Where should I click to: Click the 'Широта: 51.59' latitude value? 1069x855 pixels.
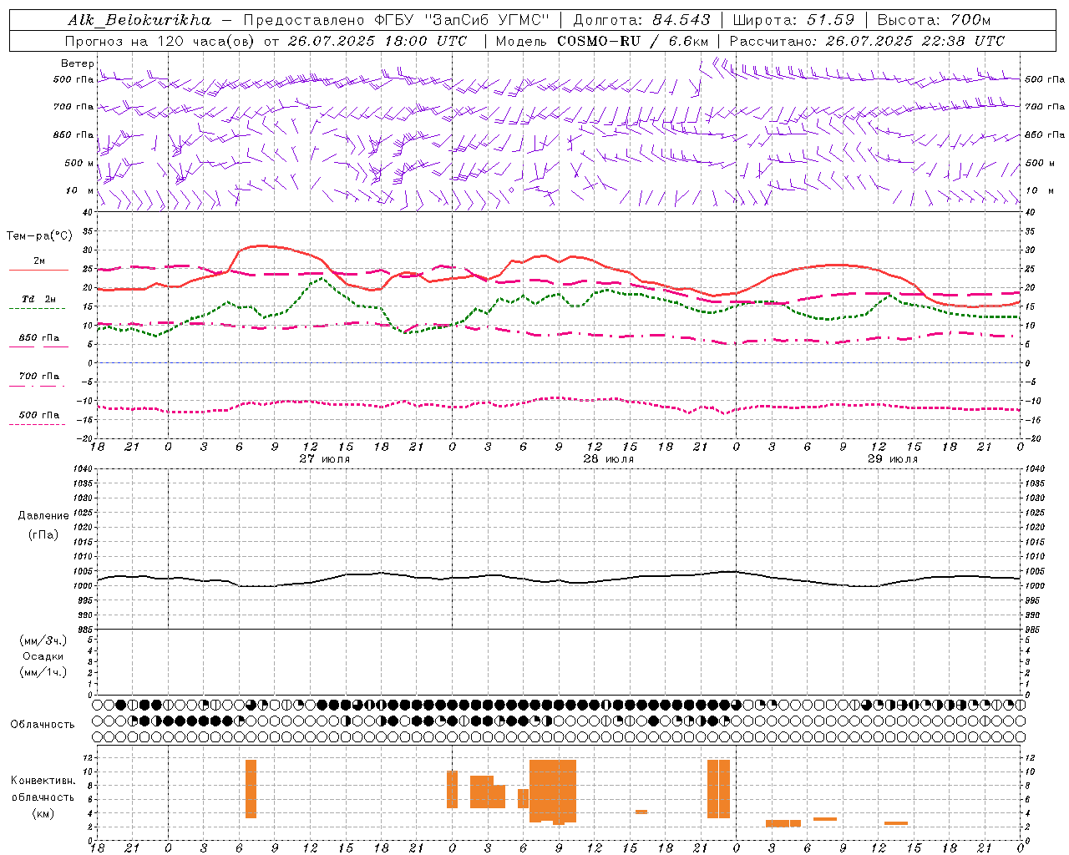[x=793, y=20]
